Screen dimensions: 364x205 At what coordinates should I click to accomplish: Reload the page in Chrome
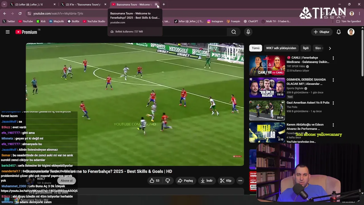(20, 13)
